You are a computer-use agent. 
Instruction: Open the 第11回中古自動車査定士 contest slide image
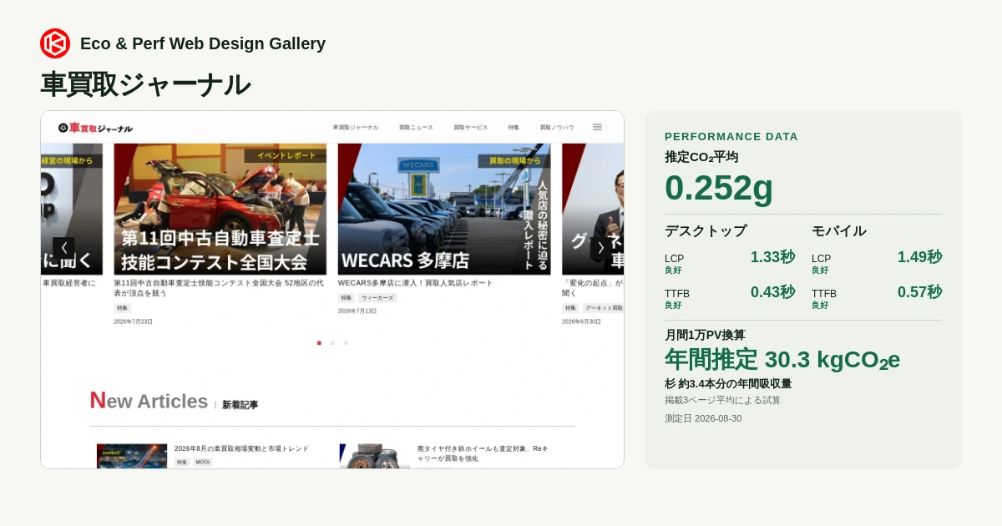(220, 209)
